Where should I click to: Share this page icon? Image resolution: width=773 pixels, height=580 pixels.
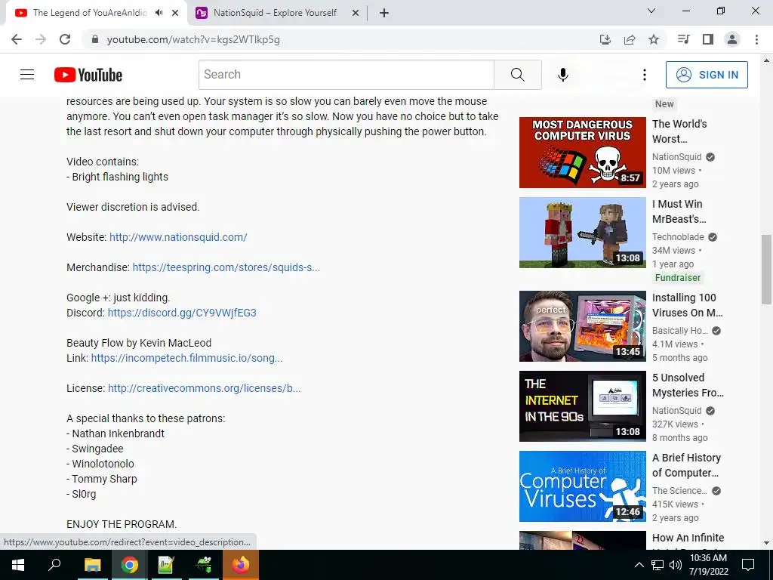click(630, 39)
